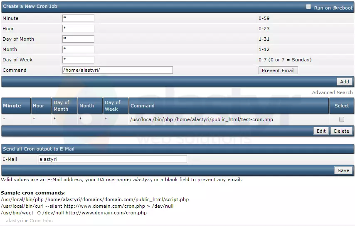Focus the Month input field
The image size is (355, 226).
click(78, 49)
